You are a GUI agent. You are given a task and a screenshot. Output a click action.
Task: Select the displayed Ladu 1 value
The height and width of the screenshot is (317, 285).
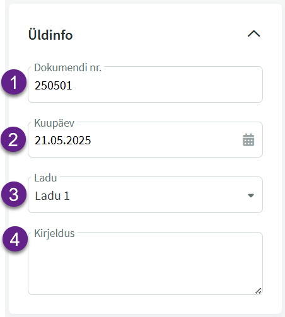click(52, 196)
